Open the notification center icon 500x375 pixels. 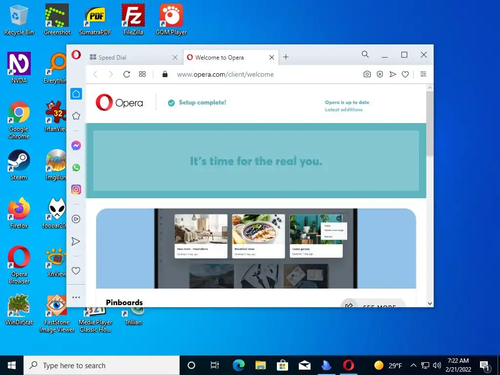click(x=485, y=365)
